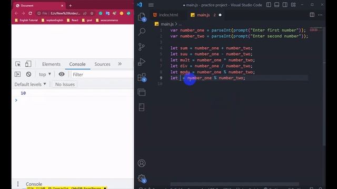Open the goal bookmark folder
The width and height of the screenshot is (337, 189).
(x=87, y=20)
